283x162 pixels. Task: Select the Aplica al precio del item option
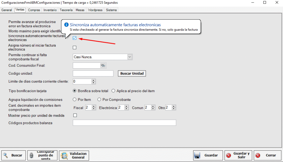coord(113,91)
